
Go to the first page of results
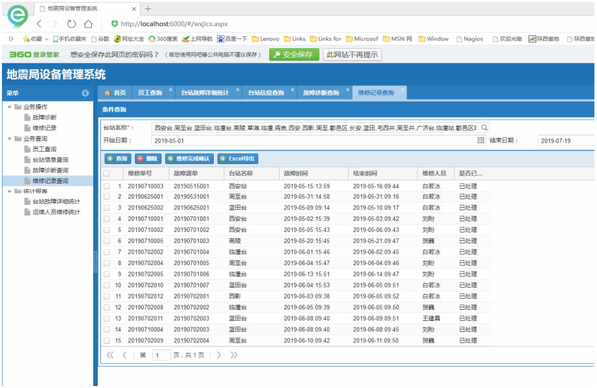pyautogui.click(x=110, y=355)
